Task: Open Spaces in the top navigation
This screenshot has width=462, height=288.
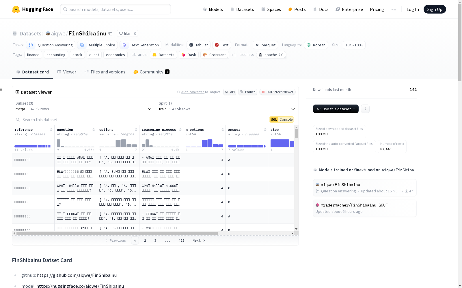Action: click(x=271, y=9)
